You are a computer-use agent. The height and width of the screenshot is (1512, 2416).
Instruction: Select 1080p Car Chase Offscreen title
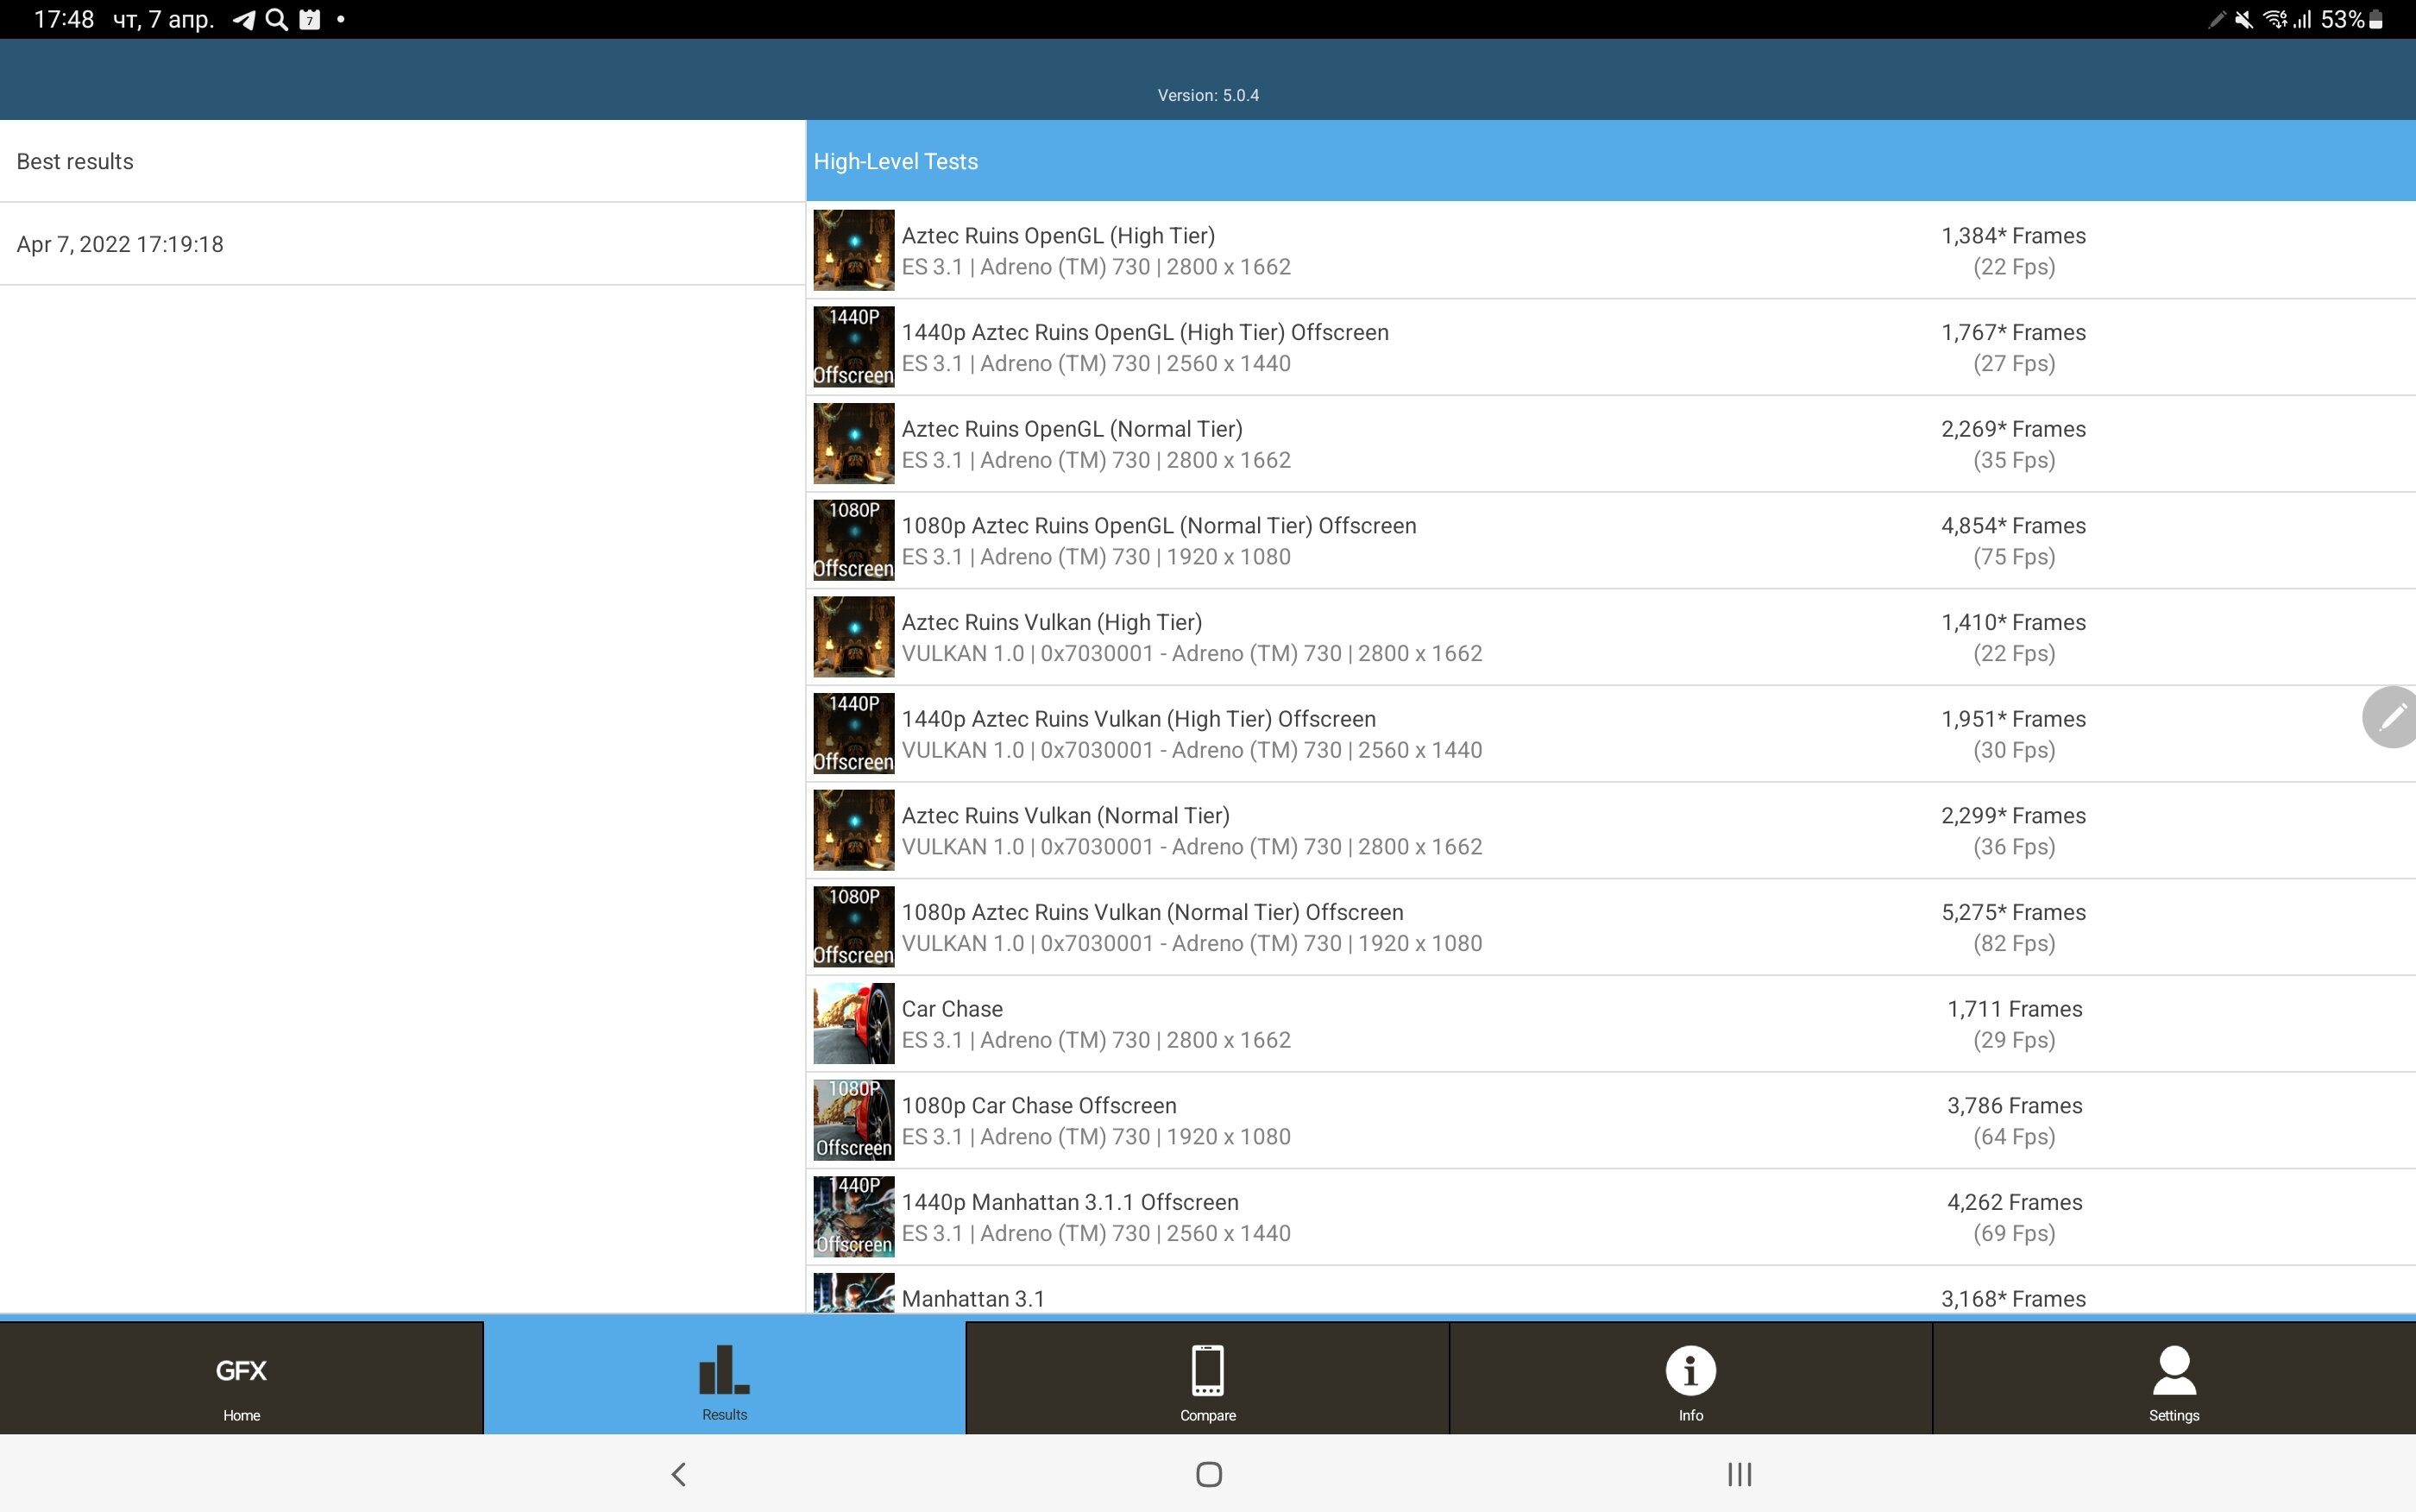click(1040, 1106)
